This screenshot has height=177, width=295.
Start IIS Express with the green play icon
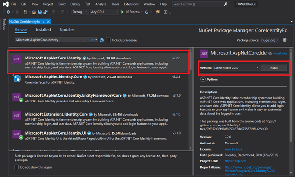[x=122, y=12]
